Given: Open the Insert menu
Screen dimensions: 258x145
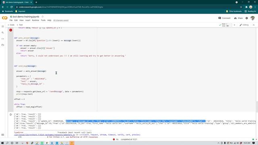Looking at the screenshot, I should pos(28,20).
